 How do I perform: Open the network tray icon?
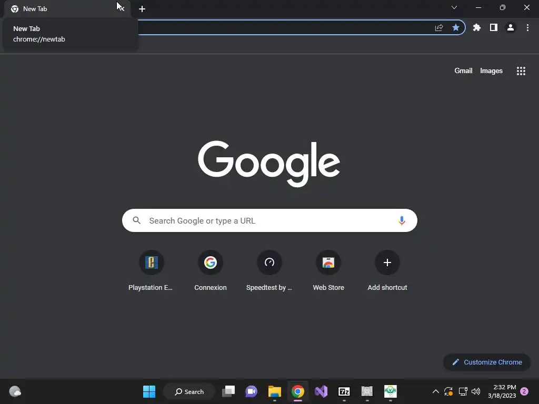tap(463, 391)
